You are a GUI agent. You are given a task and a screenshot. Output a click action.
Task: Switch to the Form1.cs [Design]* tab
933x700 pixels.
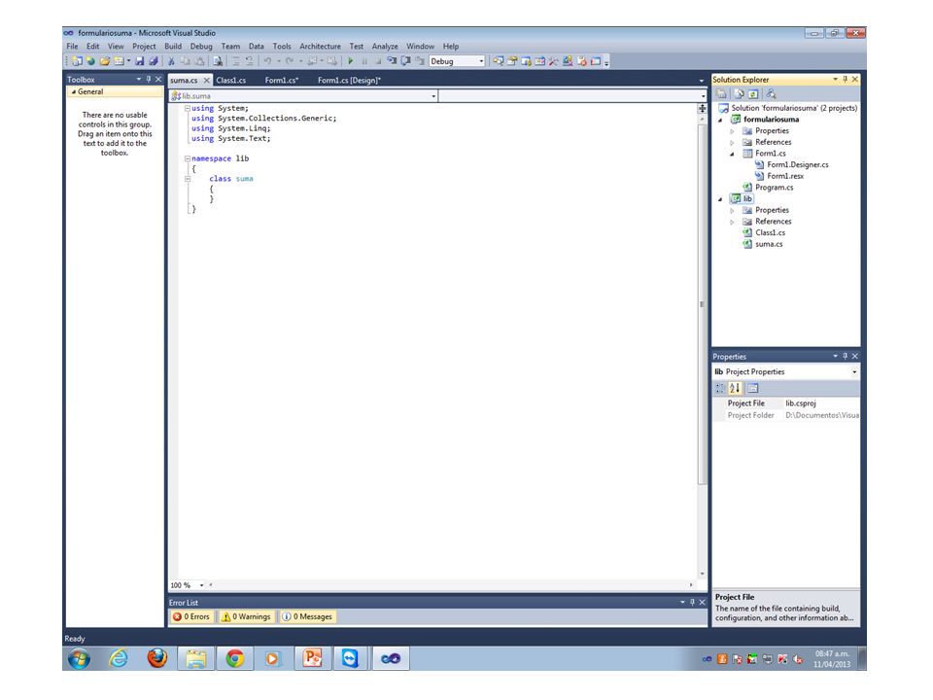coord(349,81)
